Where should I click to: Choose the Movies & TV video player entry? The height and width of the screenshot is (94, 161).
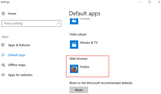(89, 43)
